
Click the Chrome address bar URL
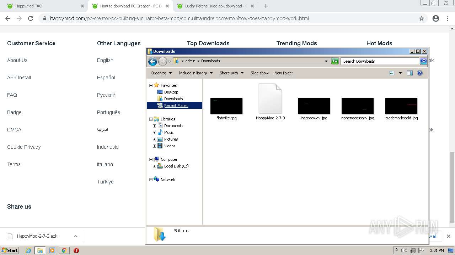[179, 18]
